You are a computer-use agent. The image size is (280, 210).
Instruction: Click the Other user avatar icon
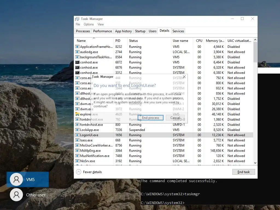16,195
